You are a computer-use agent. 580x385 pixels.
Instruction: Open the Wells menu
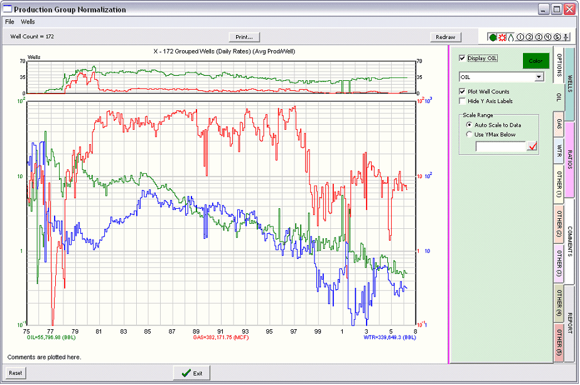pos(28,22)
